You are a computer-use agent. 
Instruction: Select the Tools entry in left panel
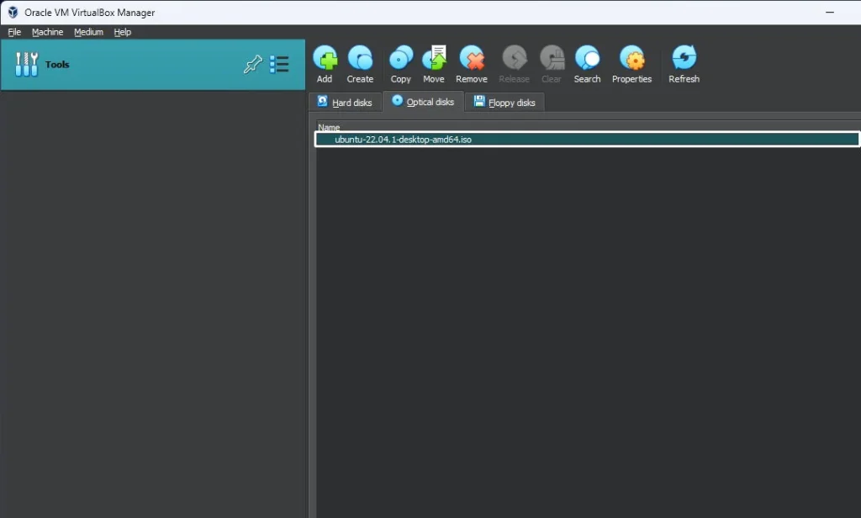click(x=153, y=64)
